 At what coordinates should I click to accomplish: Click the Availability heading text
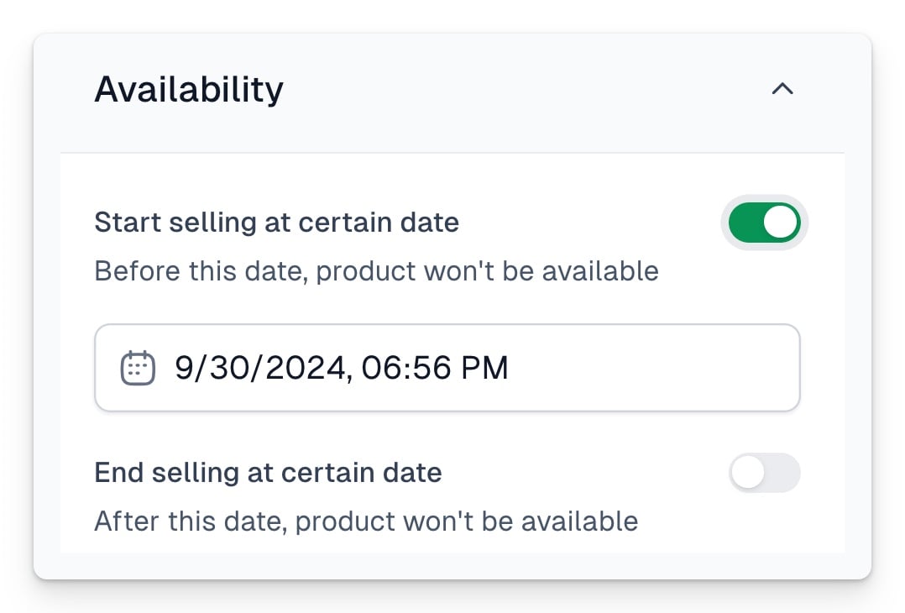(x=189, y=90)
